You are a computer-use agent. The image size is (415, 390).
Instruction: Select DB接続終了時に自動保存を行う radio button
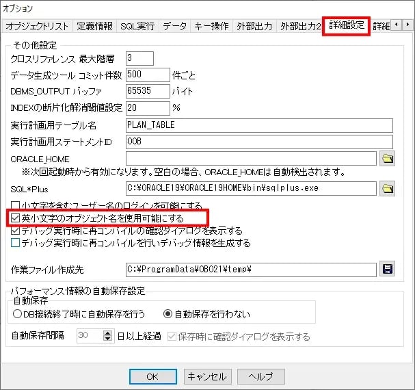(18, 314)
